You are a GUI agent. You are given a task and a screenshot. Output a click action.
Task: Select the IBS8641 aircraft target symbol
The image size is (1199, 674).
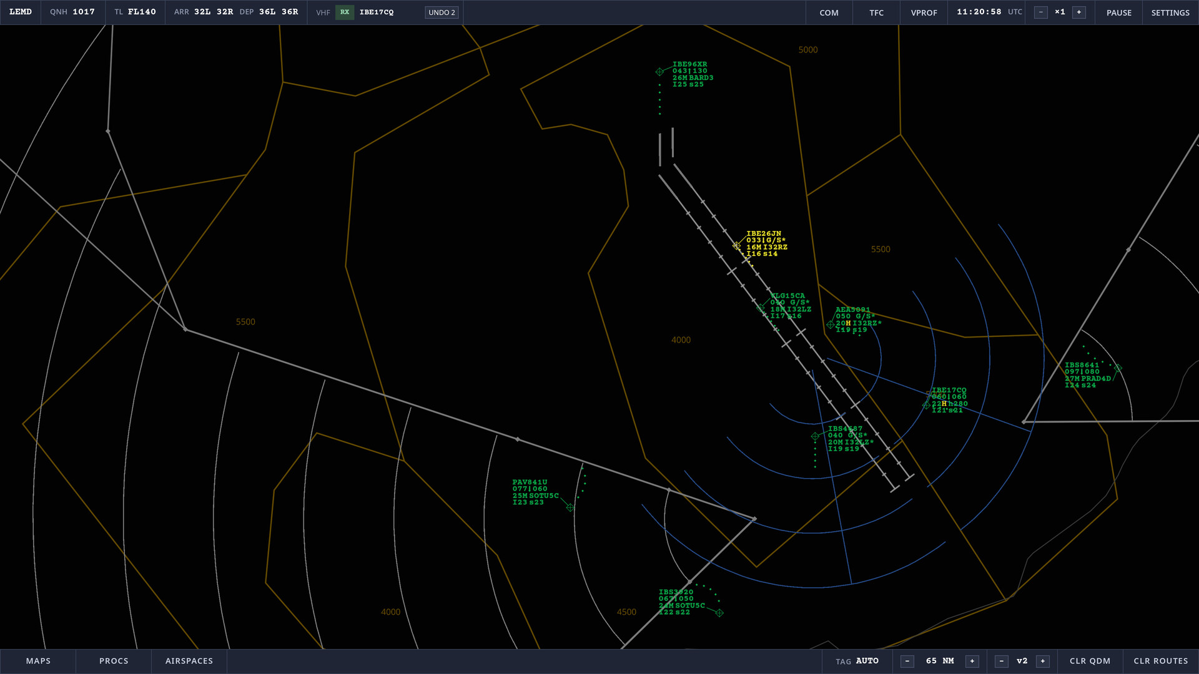1118,368
